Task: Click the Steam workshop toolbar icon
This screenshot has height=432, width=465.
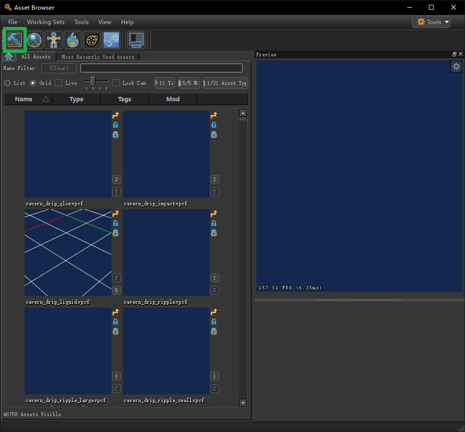Action: click(111, 40)
